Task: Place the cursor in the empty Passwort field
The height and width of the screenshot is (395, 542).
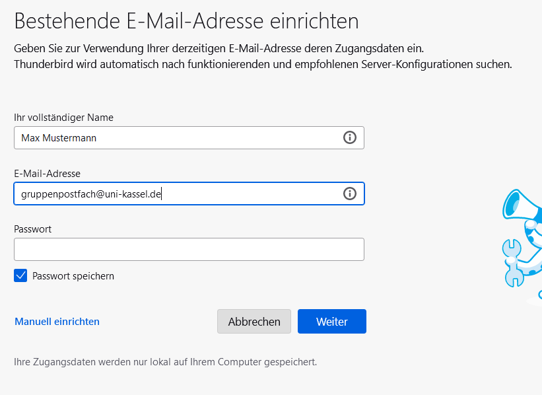Action: (189, 249)
